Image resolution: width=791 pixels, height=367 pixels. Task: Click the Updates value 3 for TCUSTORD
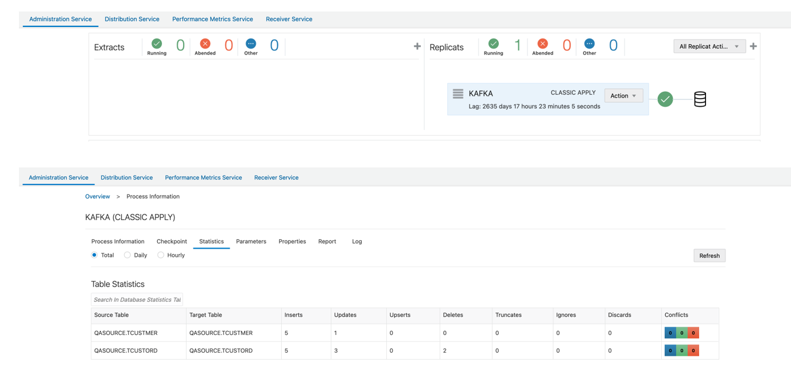tap(336, 350)
